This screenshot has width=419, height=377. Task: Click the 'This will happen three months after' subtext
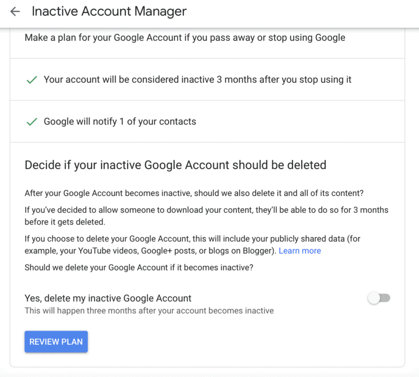point(149,311)
